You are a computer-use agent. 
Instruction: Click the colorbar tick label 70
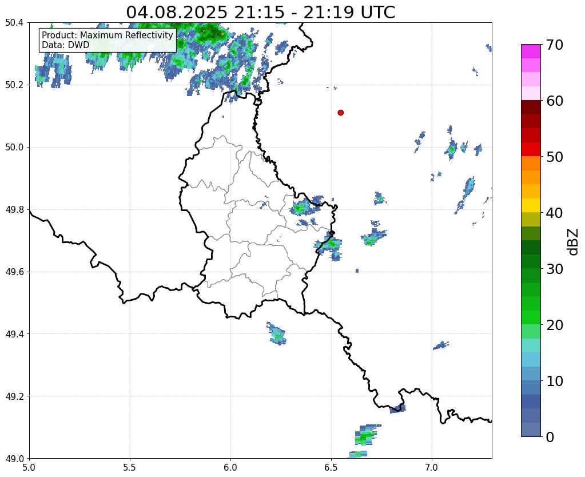555,45
